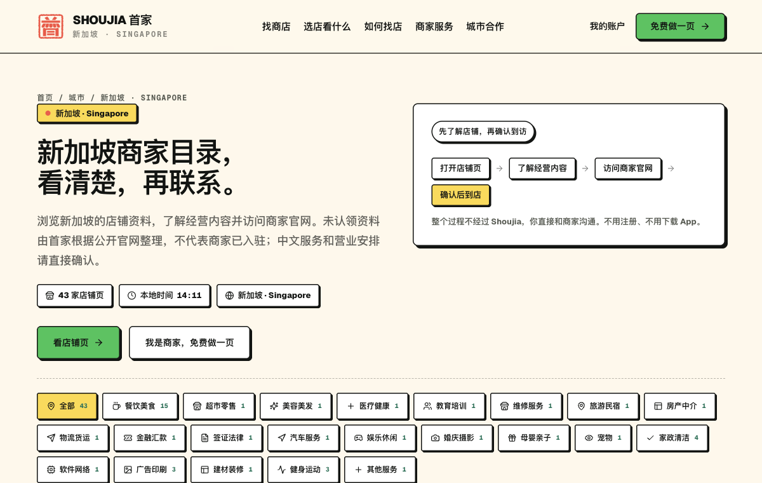
Task: Click the yellow 确认后到店 step box
Action: pos(460,195)
